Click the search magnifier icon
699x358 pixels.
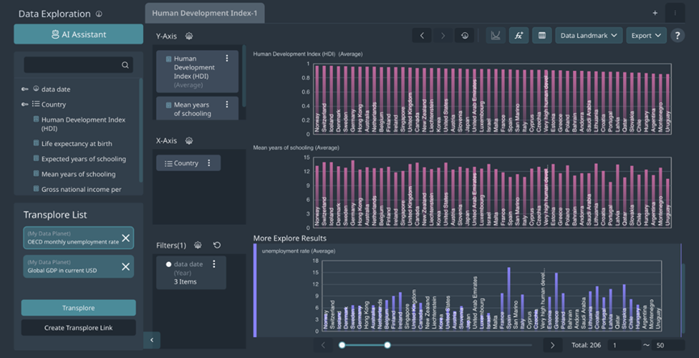coord(125,65)
